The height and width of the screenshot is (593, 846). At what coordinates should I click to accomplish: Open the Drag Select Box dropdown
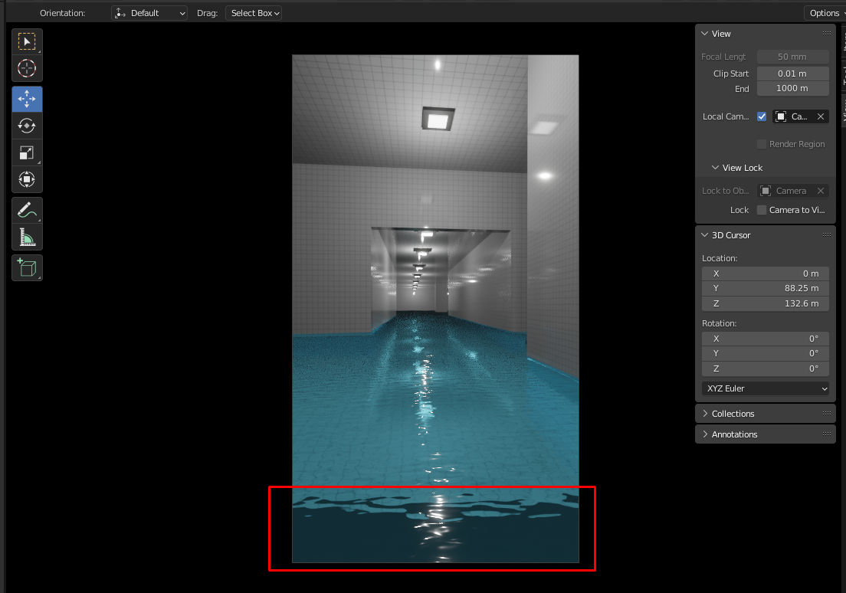pos(254,13)
